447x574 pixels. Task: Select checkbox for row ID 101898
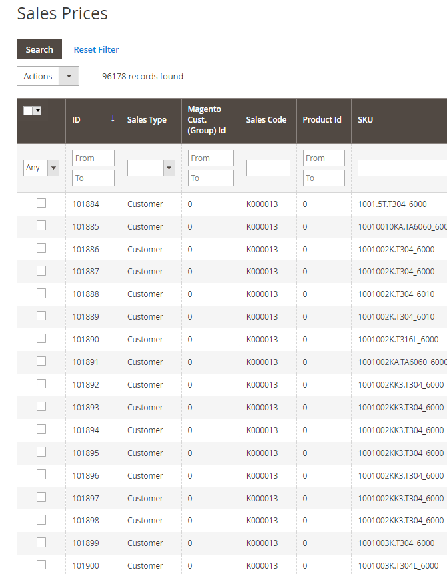[41, 519]
